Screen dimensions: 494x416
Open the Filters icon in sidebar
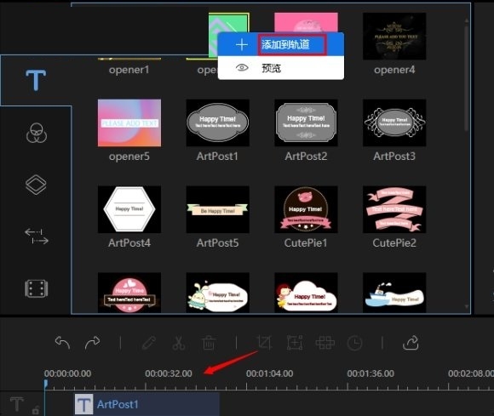tap(37, 133)
